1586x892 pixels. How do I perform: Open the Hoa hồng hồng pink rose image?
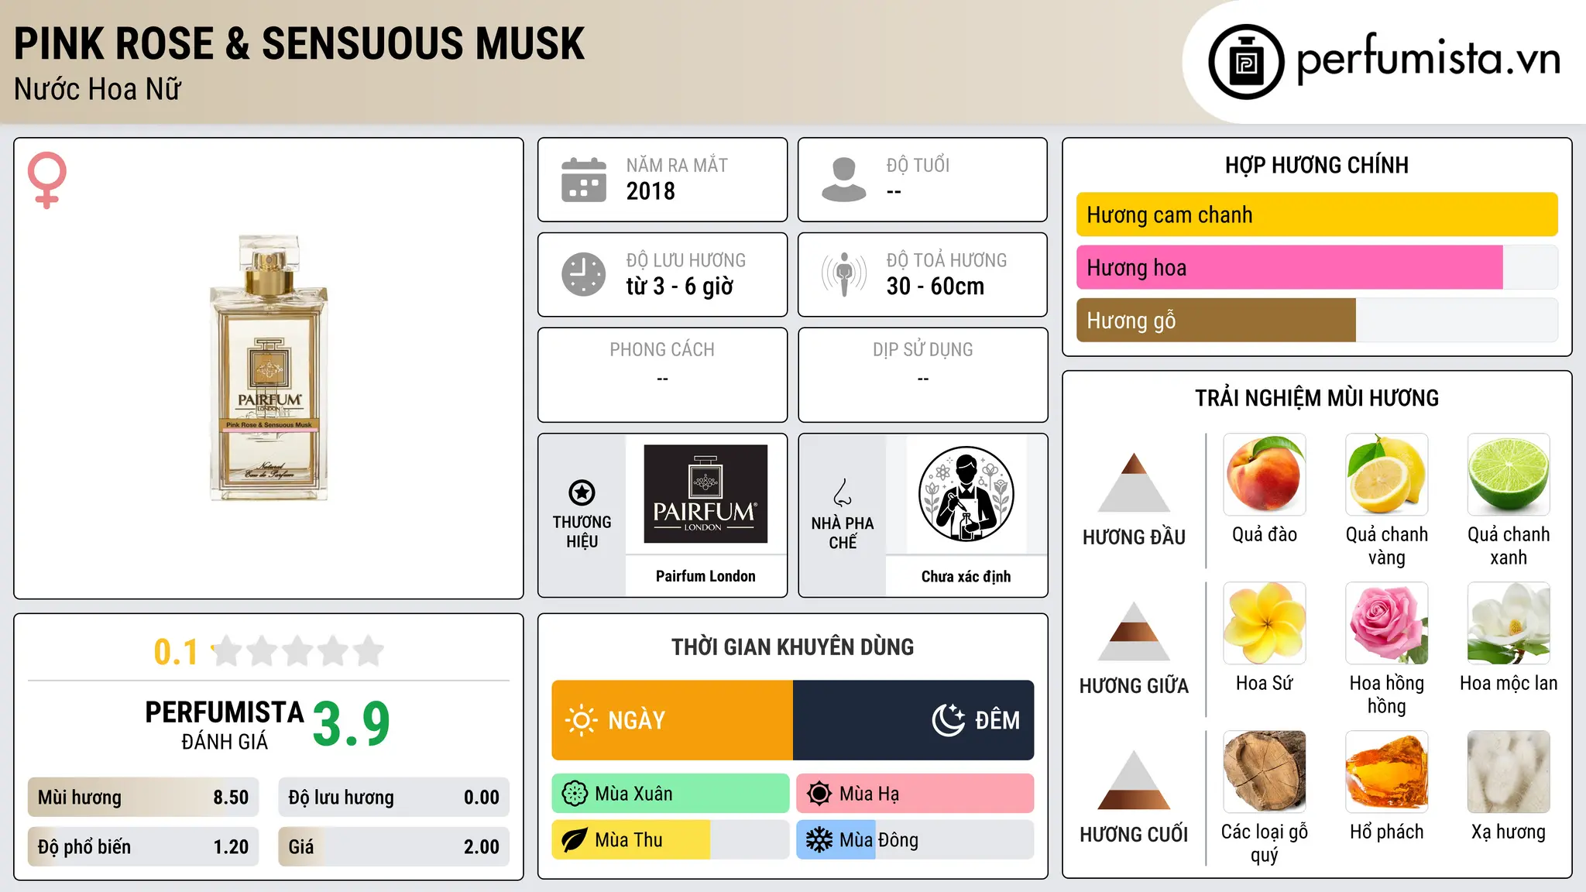pos(1387,623)
